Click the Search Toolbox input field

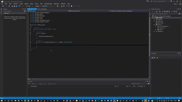pos(13,11)
